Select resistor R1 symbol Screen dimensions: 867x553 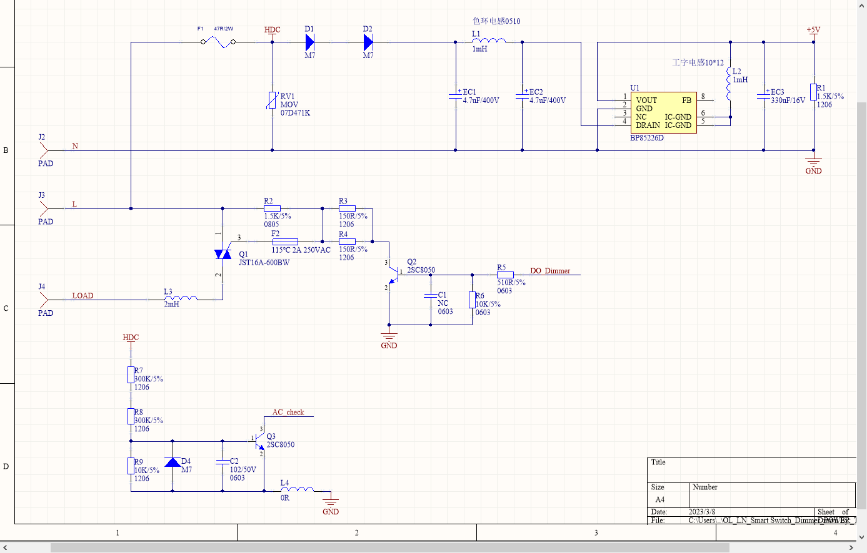point(813,92)
